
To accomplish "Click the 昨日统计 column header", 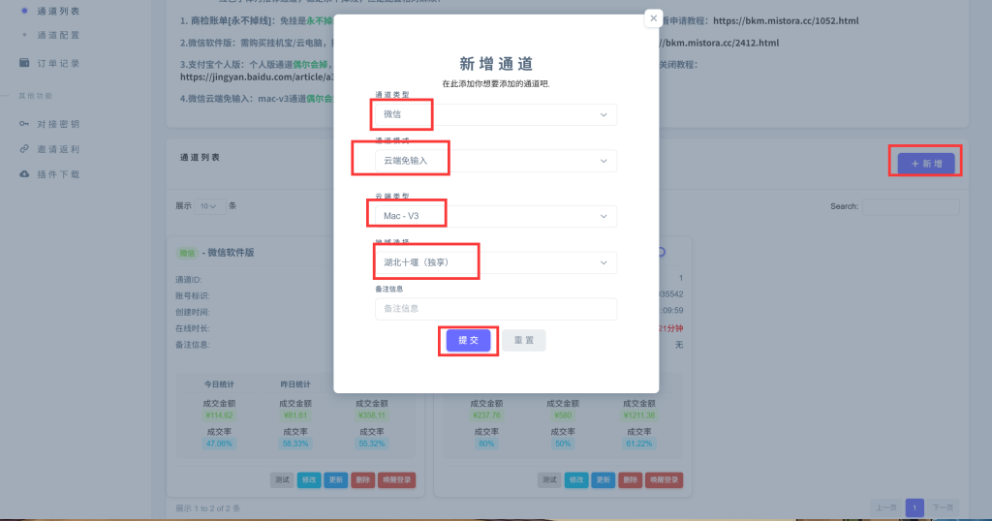I will [294, 384].
